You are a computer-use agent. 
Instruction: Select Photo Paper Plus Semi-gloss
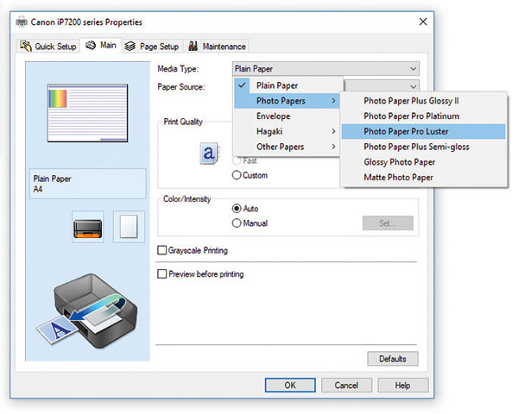(x=424, y=147)
